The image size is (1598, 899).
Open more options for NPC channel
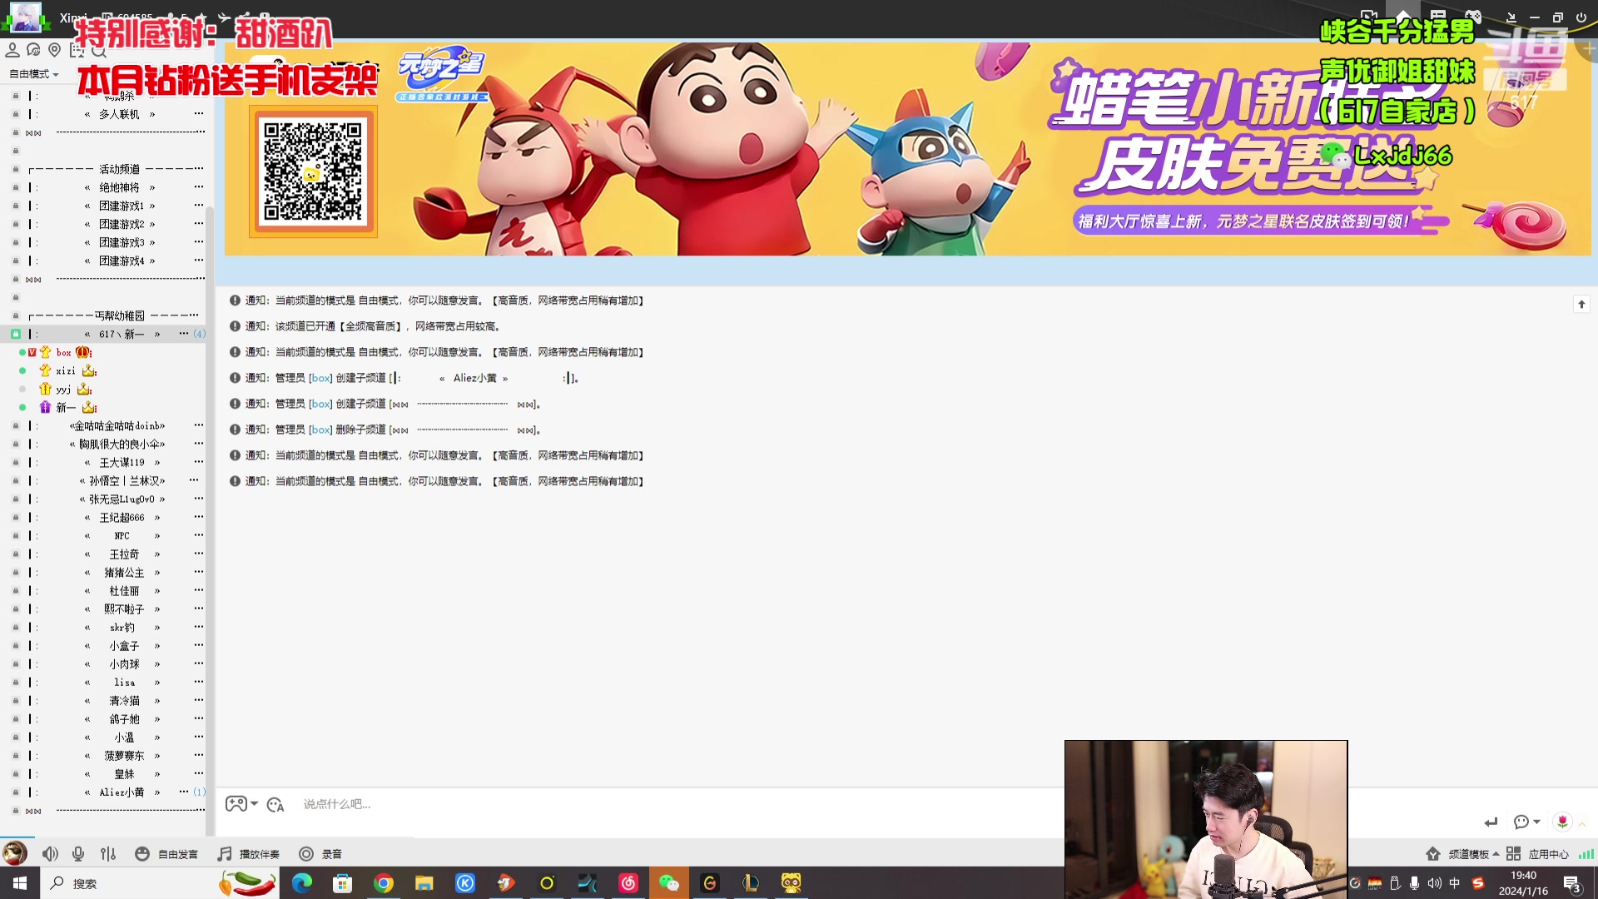click(x=198, y=534)
